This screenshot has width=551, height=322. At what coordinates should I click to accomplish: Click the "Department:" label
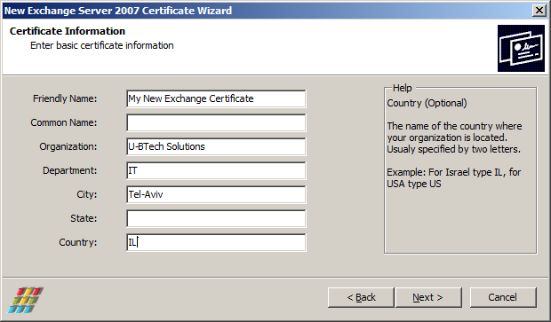coord(69,170)
